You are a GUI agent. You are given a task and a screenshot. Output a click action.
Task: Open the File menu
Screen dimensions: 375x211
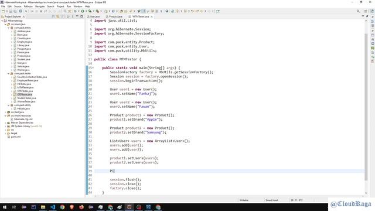[x=3, y=6]
